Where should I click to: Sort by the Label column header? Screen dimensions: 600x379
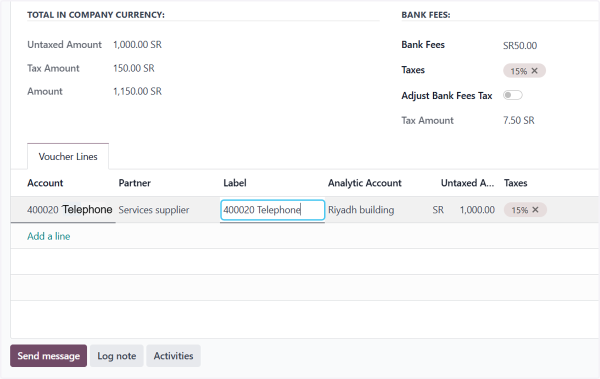pyautogui.click(x=235, y=183)
